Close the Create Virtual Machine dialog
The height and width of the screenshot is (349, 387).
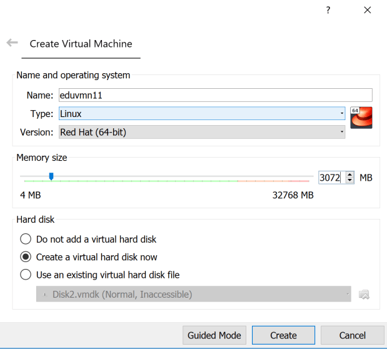point(367,11)
